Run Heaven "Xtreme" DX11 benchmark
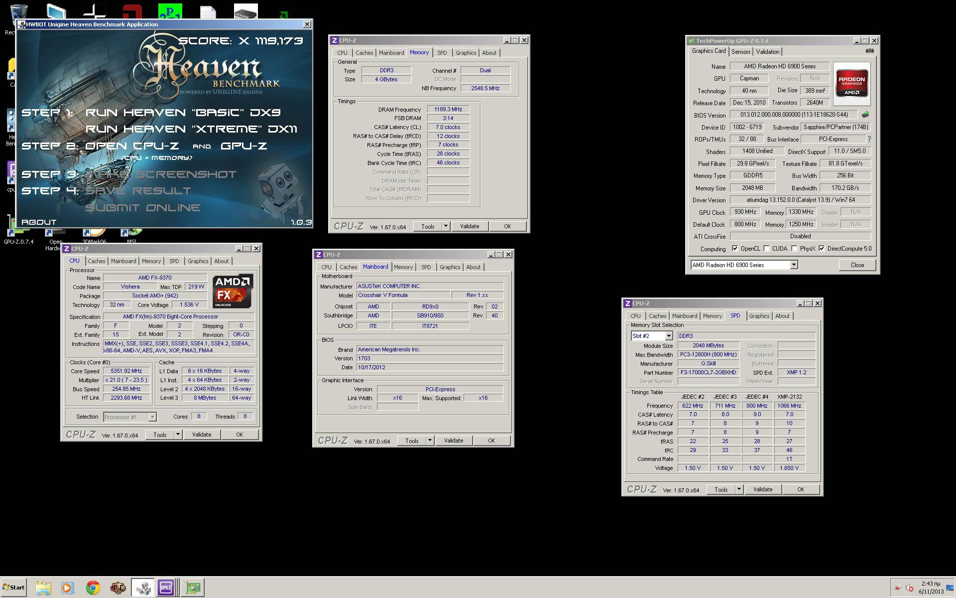 point(191,129)
